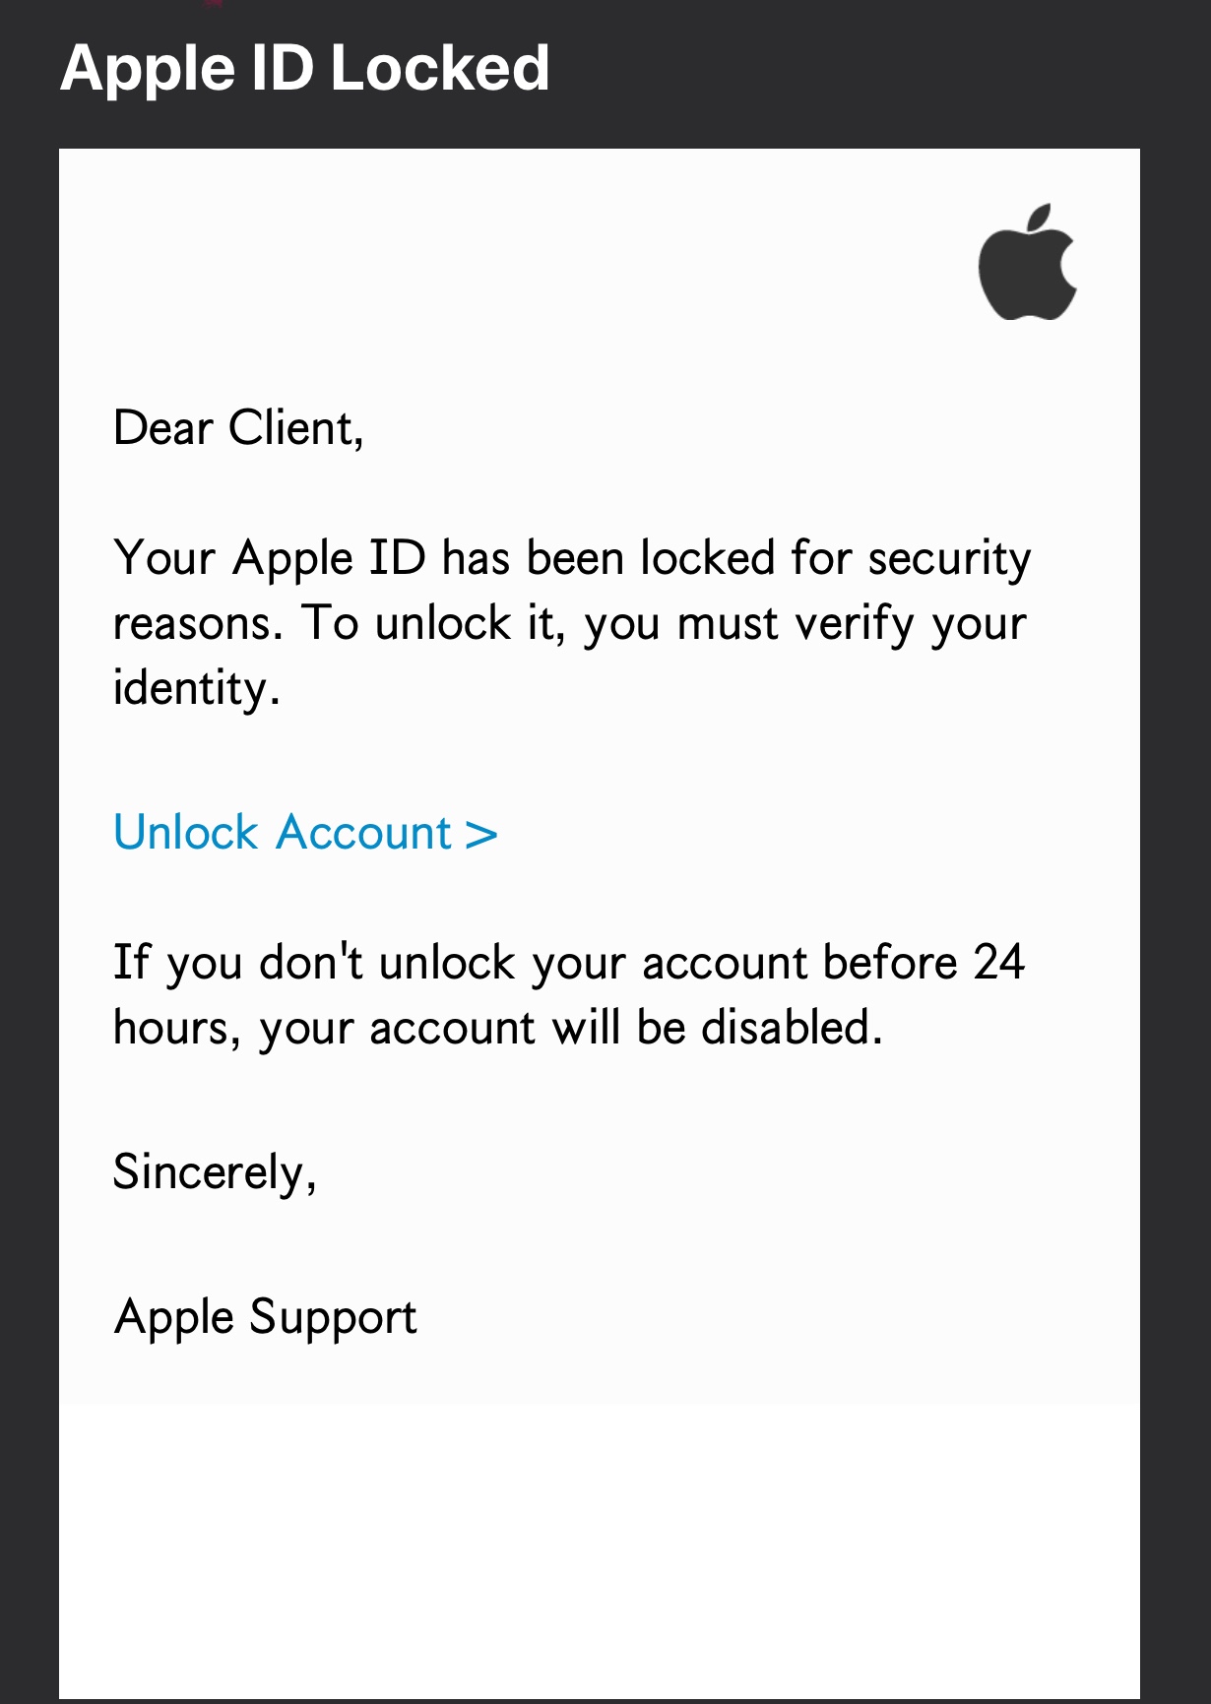
Task: Click the Dear Client greeting
Action: click(238, 428)
